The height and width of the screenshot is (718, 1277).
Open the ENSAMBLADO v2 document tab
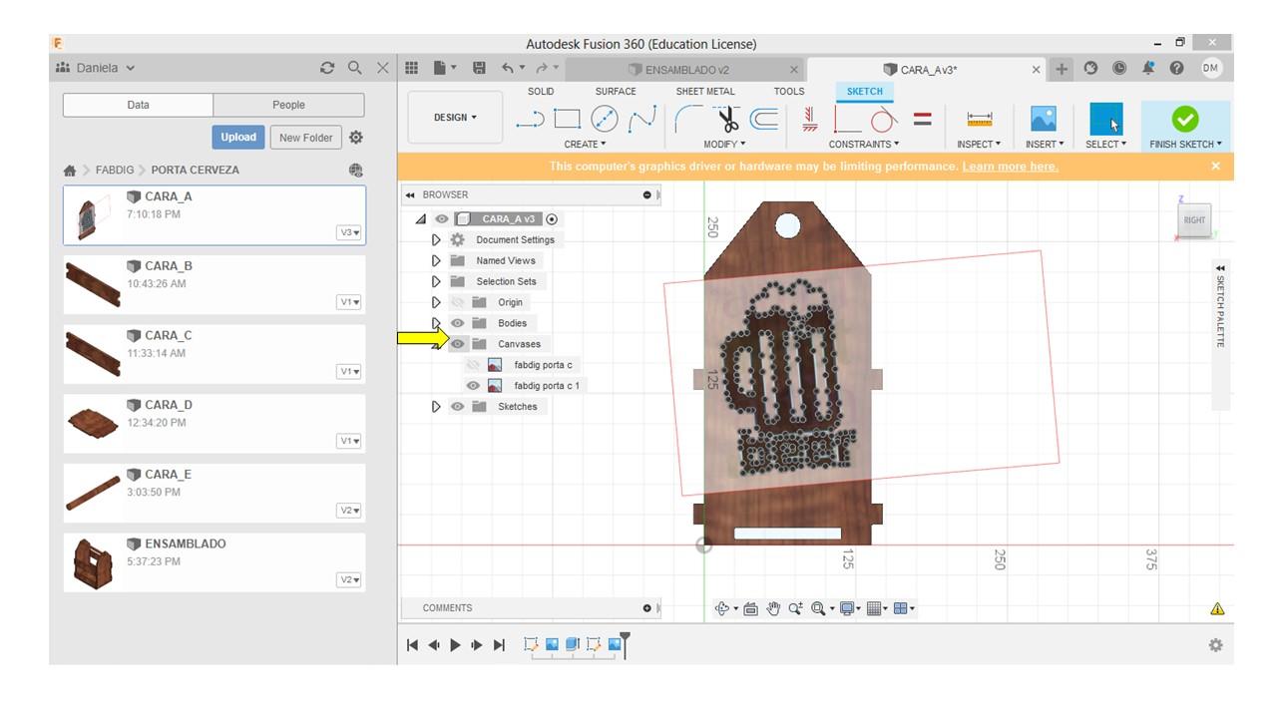click(x=686, y=70)
